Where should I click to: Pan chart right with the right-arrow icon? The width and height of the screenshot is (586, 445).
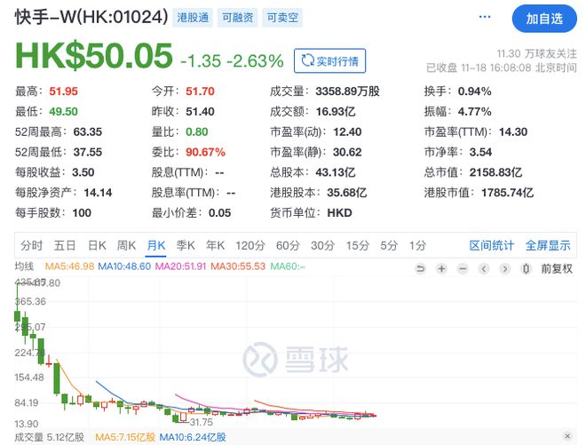point(505,268)
